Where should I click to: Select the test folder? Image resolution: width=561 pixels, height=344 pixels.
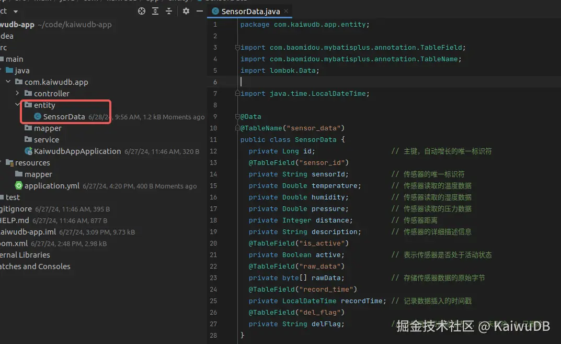tap(13, 197)
